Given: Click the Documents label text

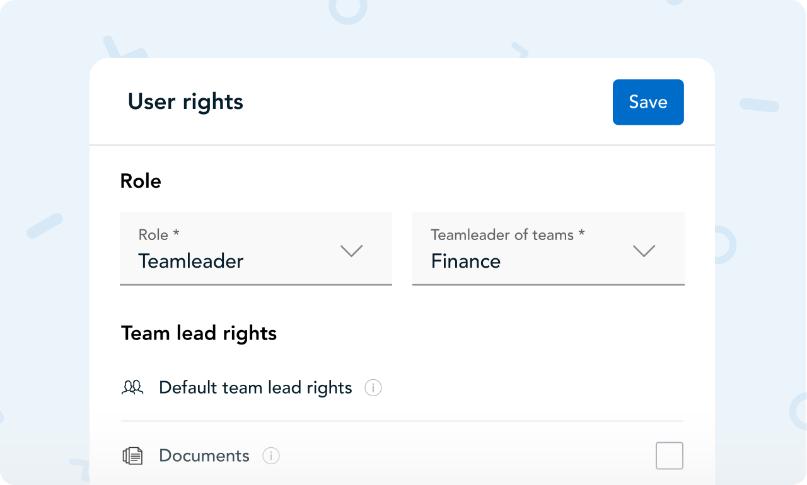Looking at the screenshot, I should 204,455.
